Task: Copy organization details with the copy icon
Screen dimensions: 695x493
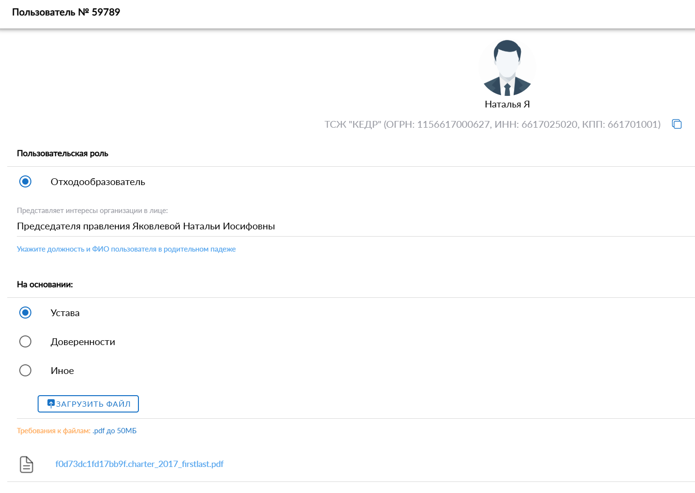Action: point(677,124)
